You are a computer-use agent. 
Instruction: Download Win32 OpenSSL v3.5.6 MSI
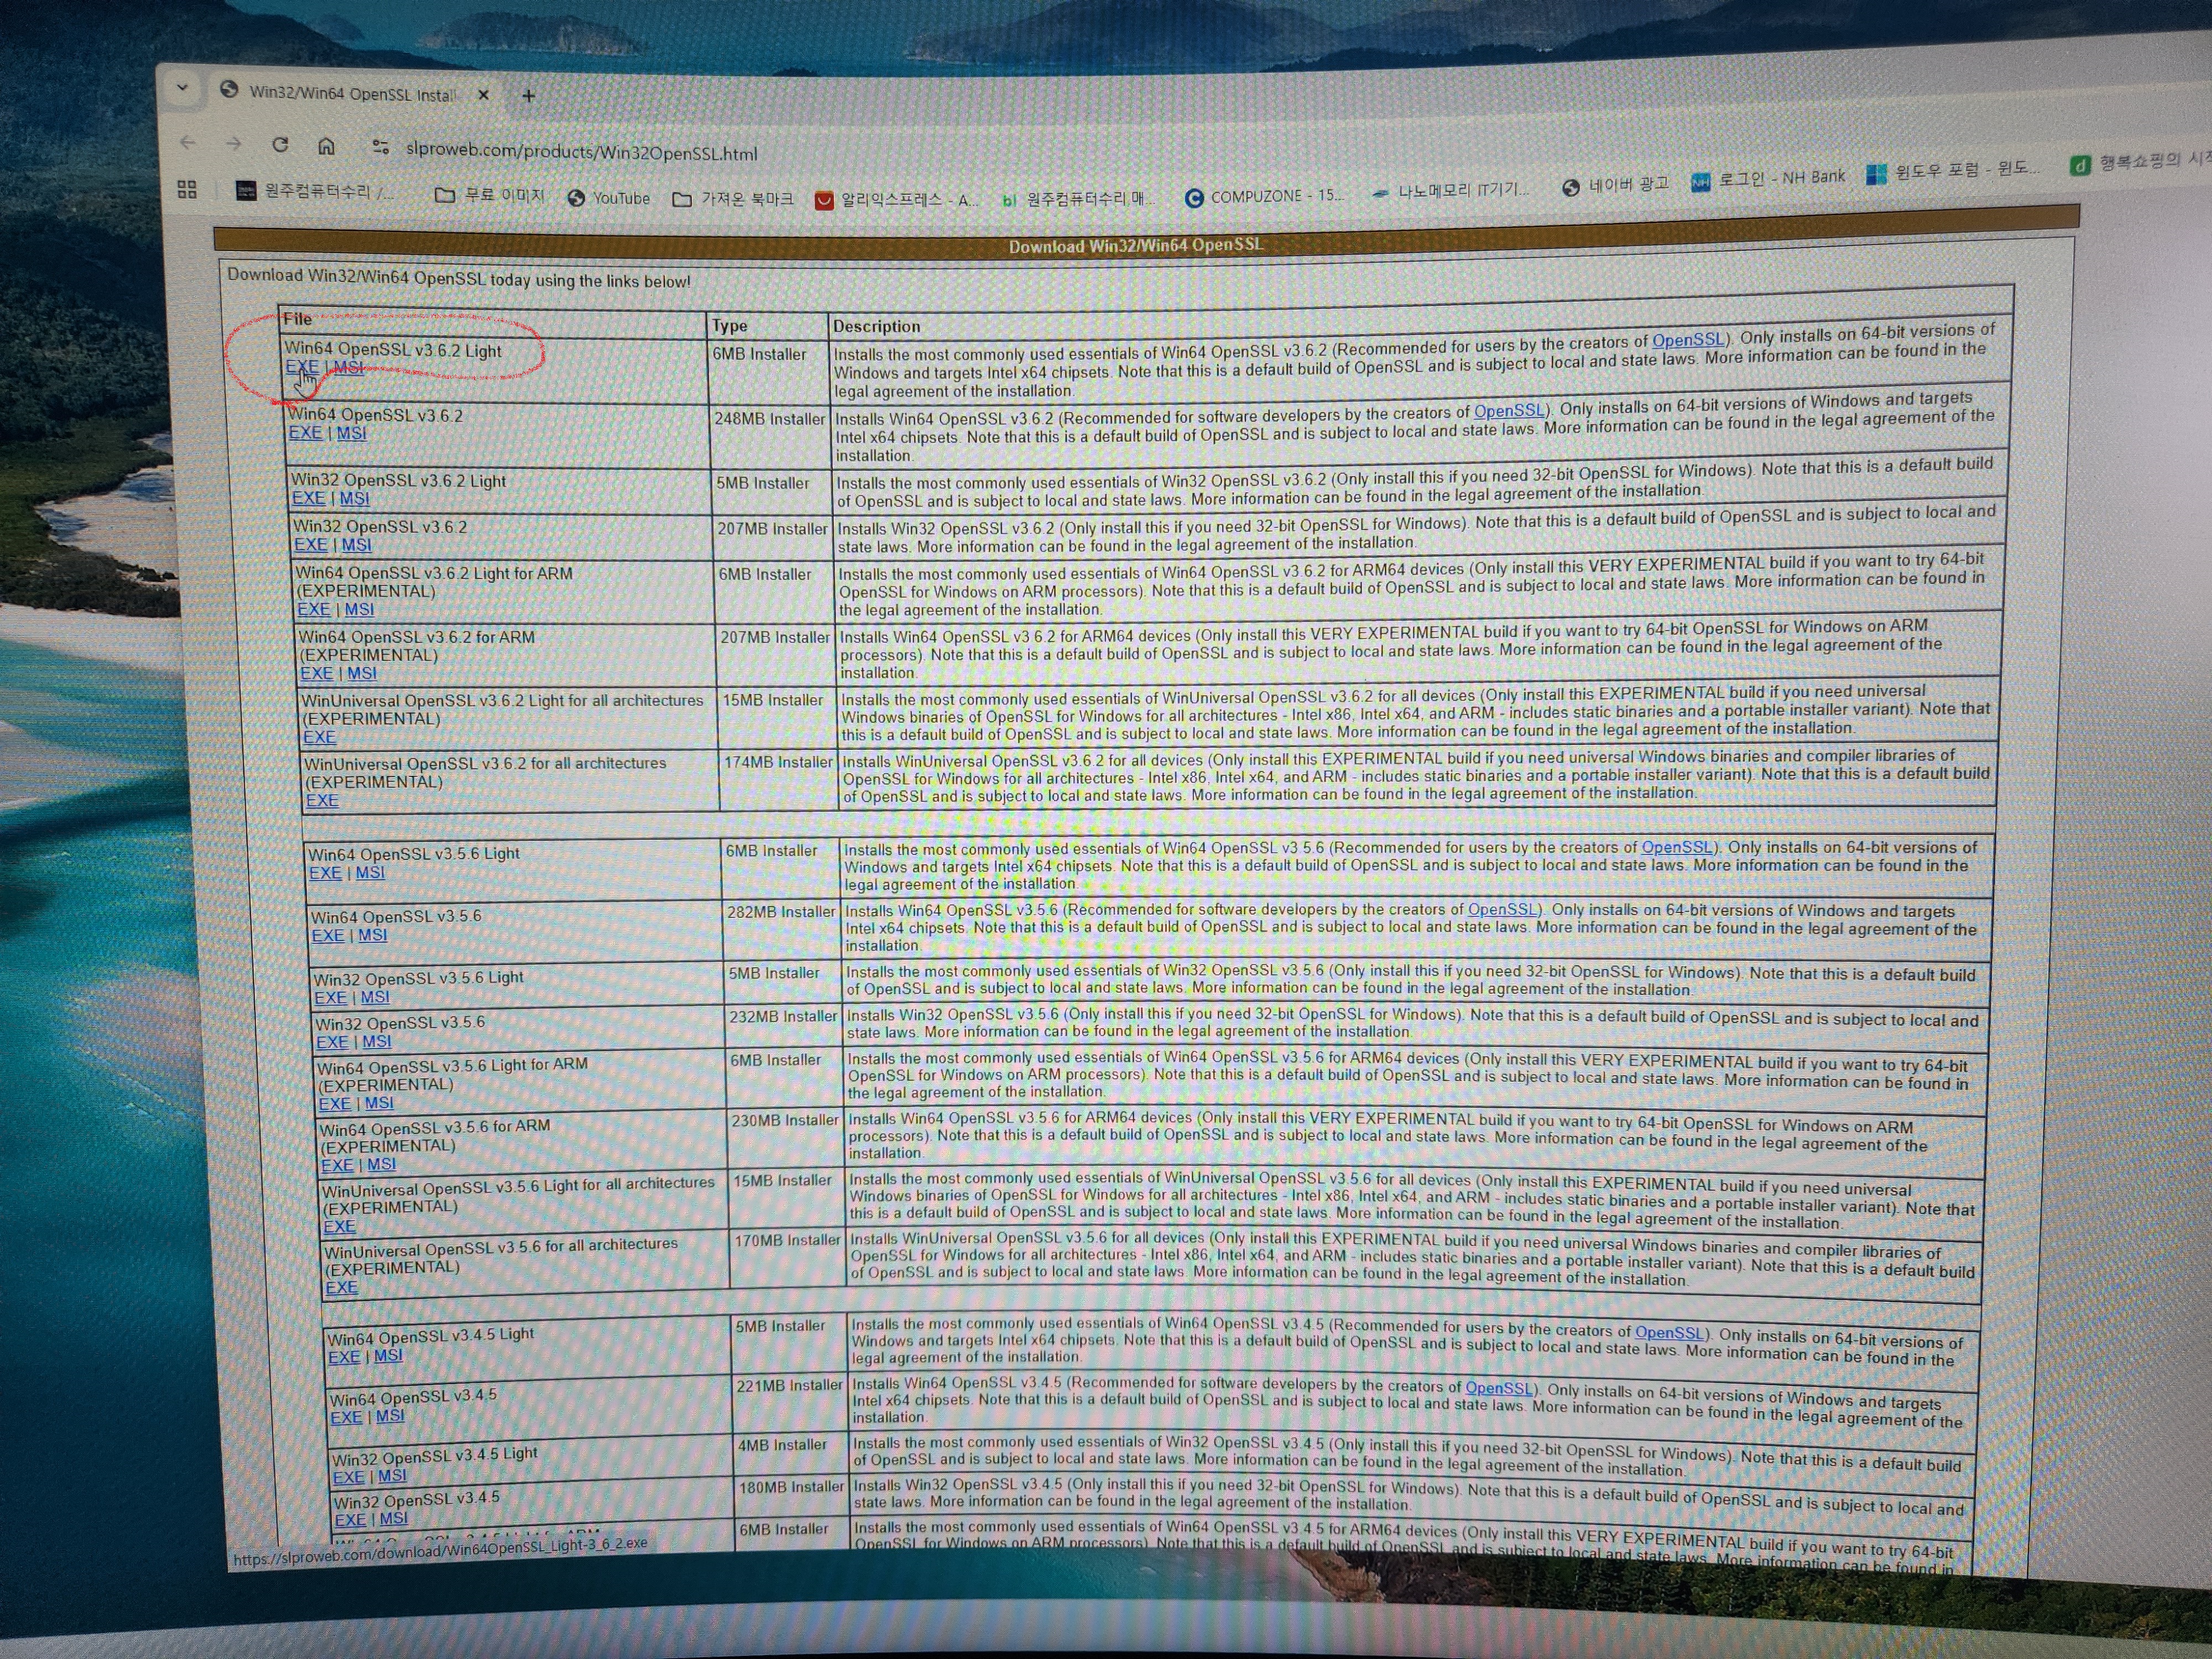pyautogui.click(x=377, y=1042)
